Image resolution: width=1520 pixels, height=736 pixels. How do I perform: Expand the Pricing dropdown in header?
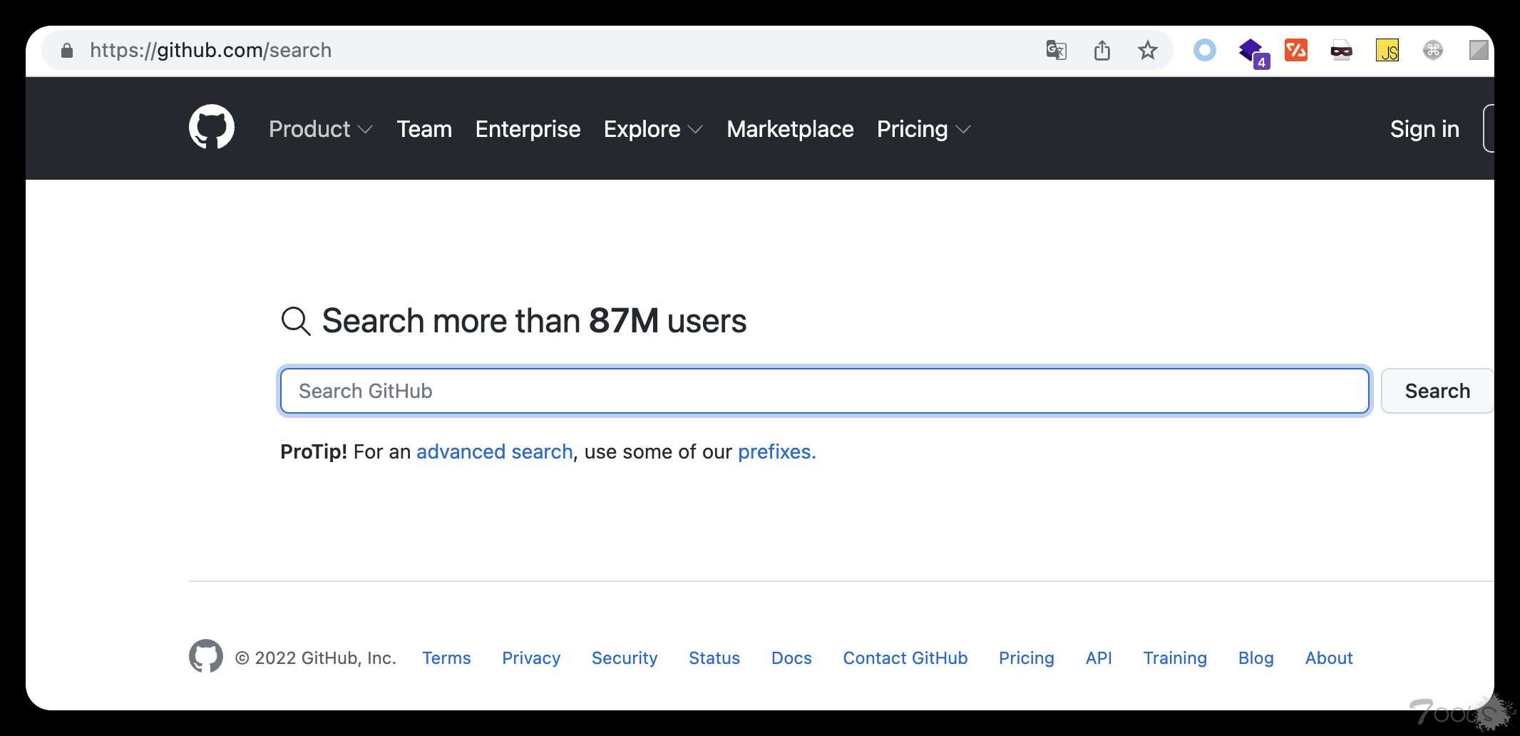pos(924,129)
